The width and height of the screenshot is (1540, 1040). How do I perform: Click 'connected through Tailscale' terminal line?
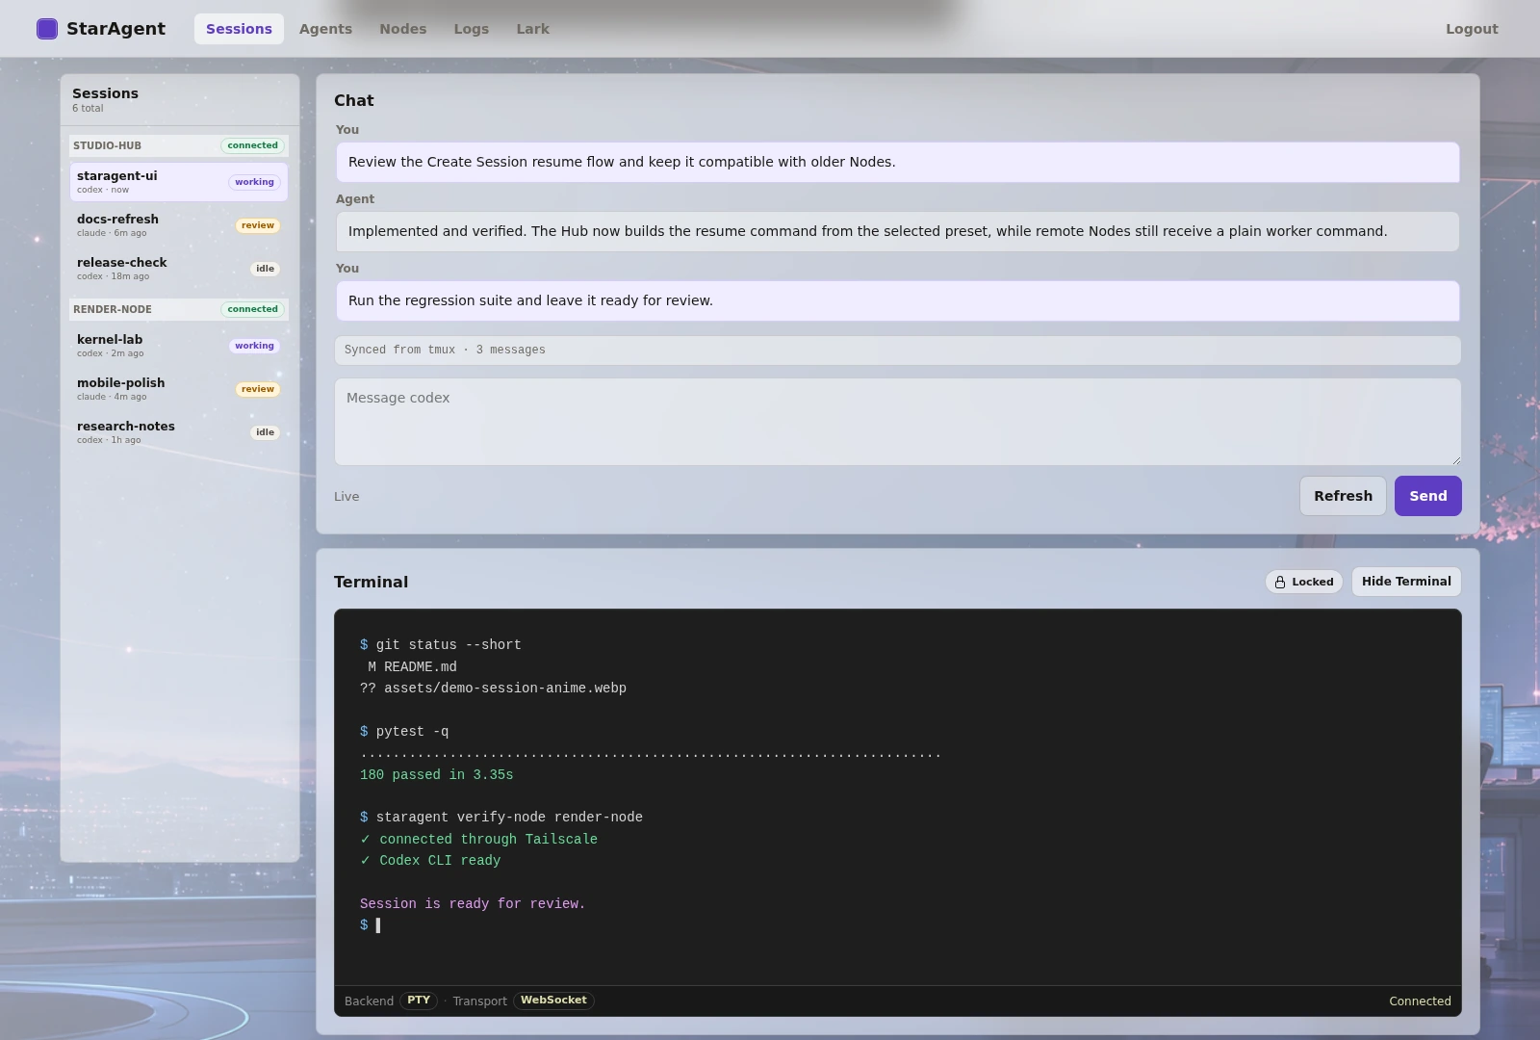(x=478, y=840)
